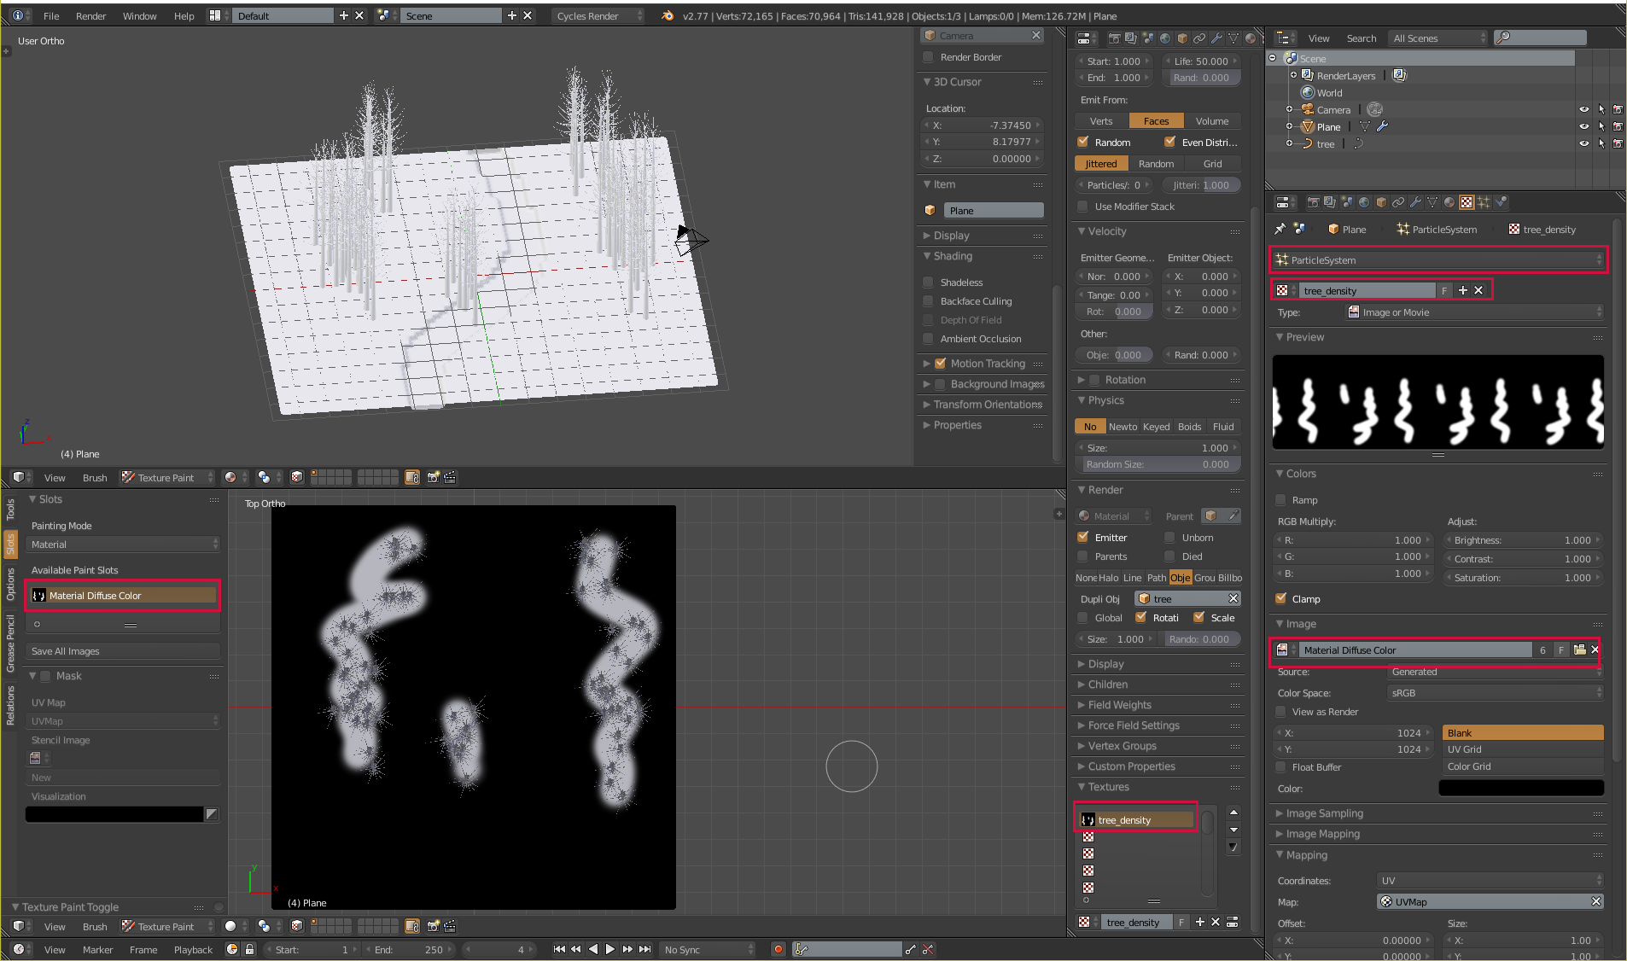This screenshot has width=1627, height=961.
Task: Open the File menu
Action: 51,15
